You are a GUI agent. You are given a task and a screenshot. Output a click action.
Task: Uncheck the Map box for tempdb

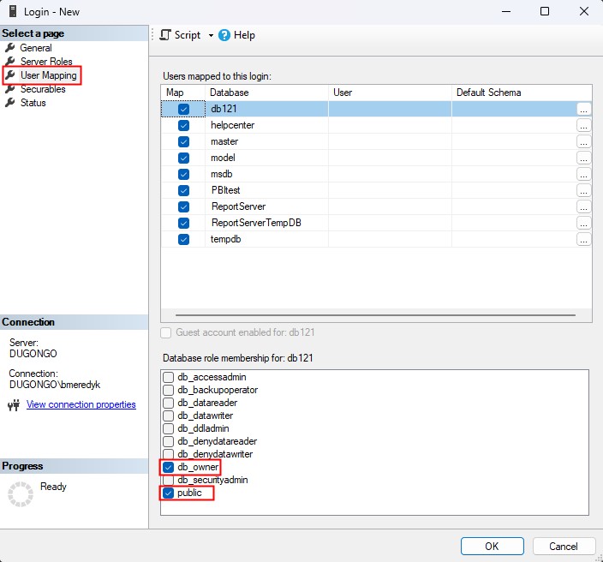pos(183,239)
